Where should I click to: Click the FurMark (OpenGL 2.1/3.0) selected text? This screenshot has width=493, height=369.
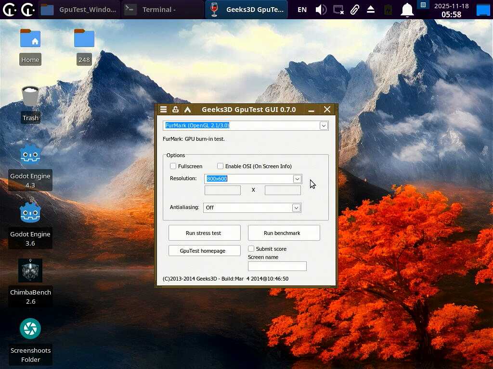pos(197,125)
